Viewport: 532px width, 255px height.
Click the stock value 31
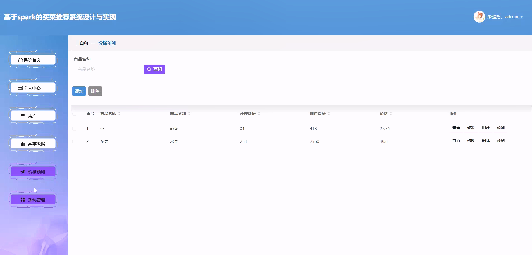[x=242, y=129]
